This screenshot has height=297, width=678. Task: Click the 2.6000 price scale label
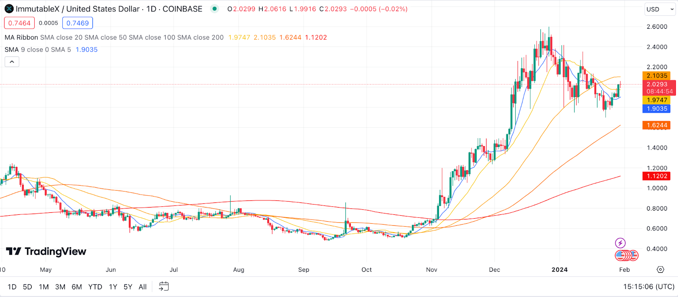[x=657, y=26]
